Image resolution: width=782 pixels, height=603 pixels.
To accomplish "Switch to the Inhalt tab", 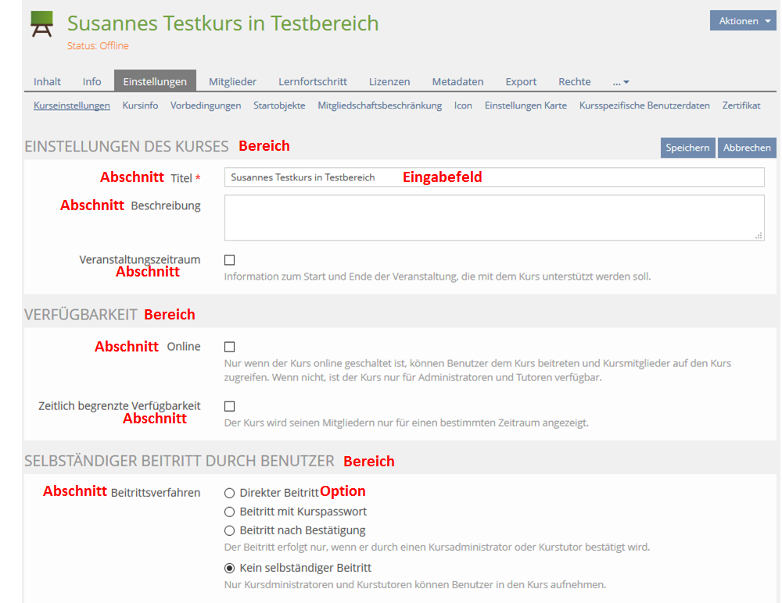I will (x=48, y=82).
